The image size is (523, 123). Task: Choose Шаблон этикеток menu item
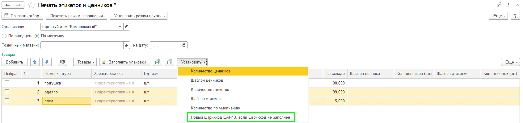pos(243,99)
